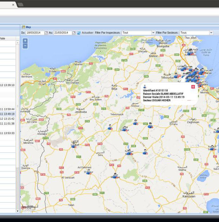Click the Actualiser button label
The width and height of the screenshot is (219, 222).
coord(88,33)
